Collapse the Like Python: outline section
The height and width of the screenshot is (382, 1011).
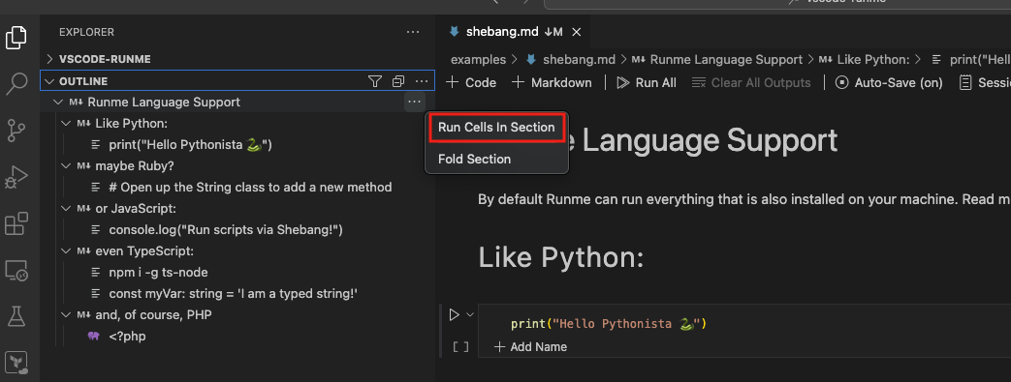pos(65,123)
